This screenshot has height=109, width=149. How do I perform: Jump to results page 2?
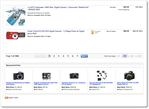coord(54,56)
